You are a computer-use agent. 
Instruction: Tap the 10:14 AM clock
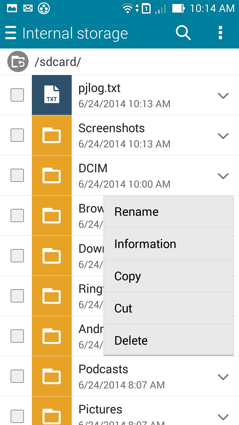click(212, 8)
